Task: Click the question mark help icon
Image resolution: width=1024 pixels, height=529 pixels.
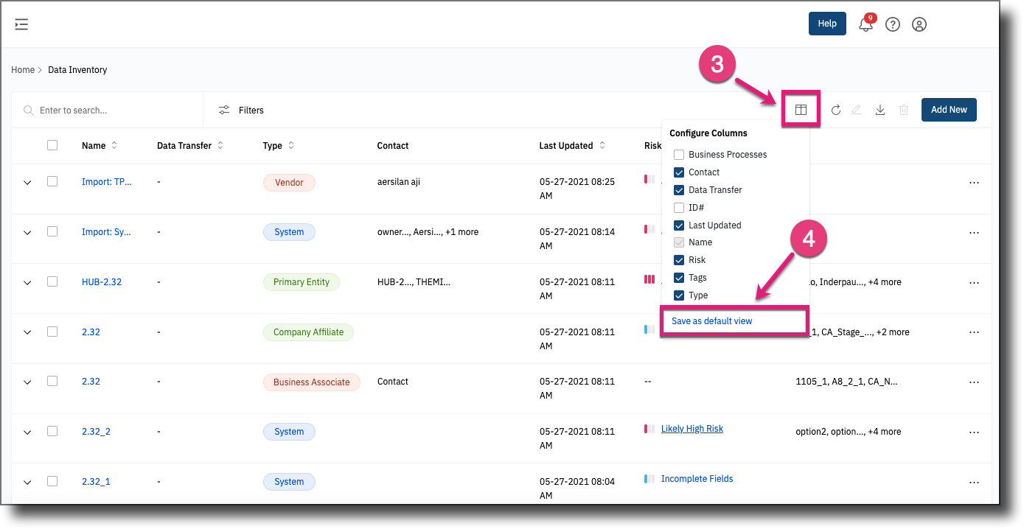Action: click(892, 24)
